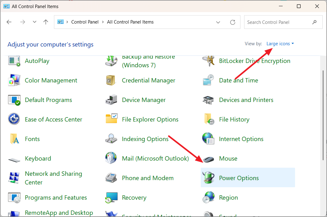Open the Credential Manager link
Image resolution: width=327 pixels, height=217 pixels.
coord(149,80)
